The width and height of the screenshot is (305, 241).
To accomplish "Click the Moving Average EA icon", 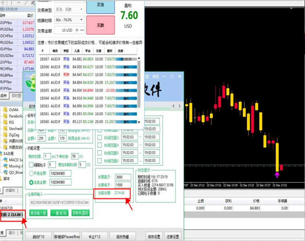I will [6, 166].
